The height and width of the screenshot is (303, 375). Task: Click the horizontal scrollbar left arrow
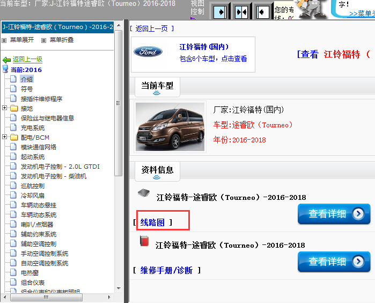[x=5, y=297]
